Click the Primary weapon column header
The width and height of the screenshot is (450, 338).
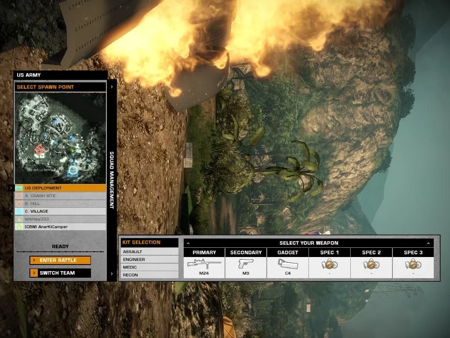tap(204, 253)
